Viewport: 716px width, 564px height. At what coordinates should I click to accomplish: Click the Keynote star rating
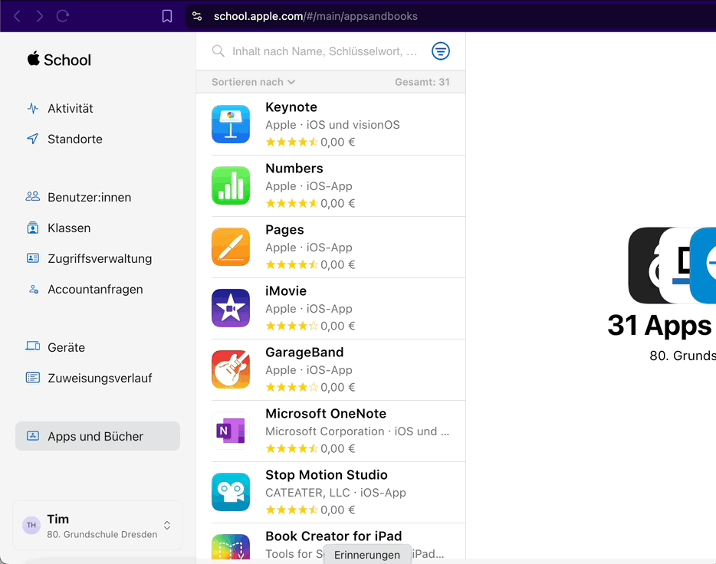[291, 143]
